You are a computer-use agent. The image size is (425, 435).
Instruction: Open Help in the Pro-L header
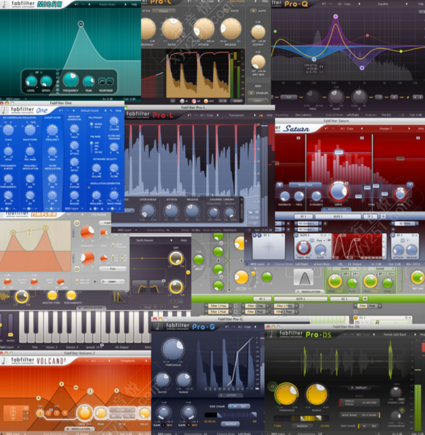(x=270, y=115)
